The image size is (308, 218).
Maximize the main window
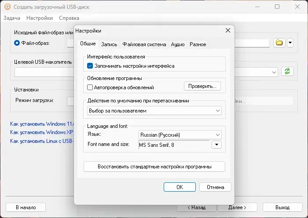(x=277, y=7)
